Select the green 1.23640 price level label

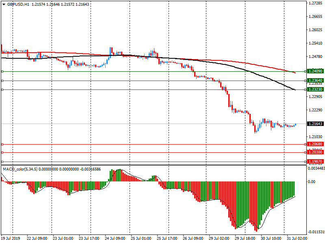click(316, 81)
